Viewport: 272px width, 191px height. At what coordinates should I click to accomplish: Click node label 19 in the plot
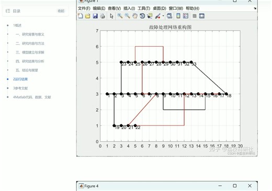(x=117, y=128)
